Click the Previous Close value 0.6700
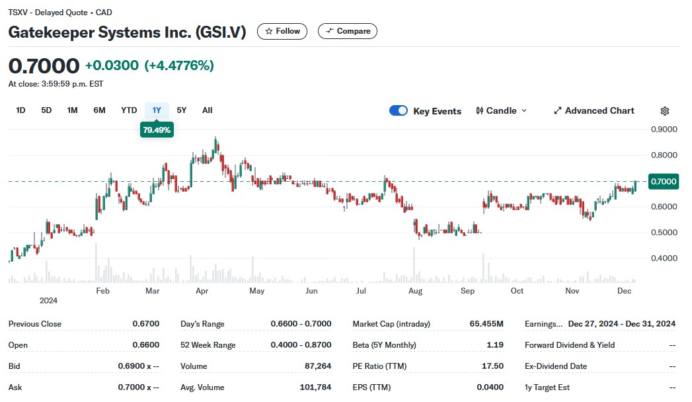692x402 pixels. pyautogui.click(x=145, y=324)
